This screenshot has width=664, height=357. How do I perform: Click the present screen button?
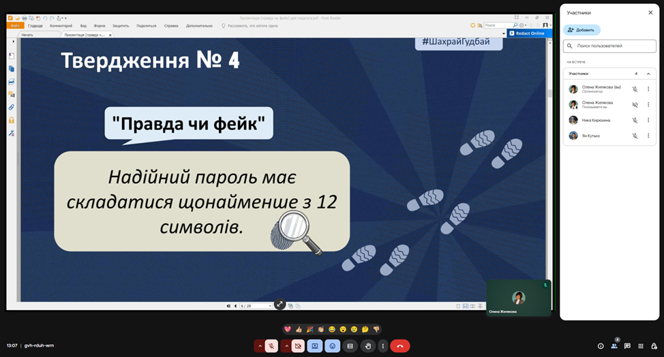(x=315, y=346)
